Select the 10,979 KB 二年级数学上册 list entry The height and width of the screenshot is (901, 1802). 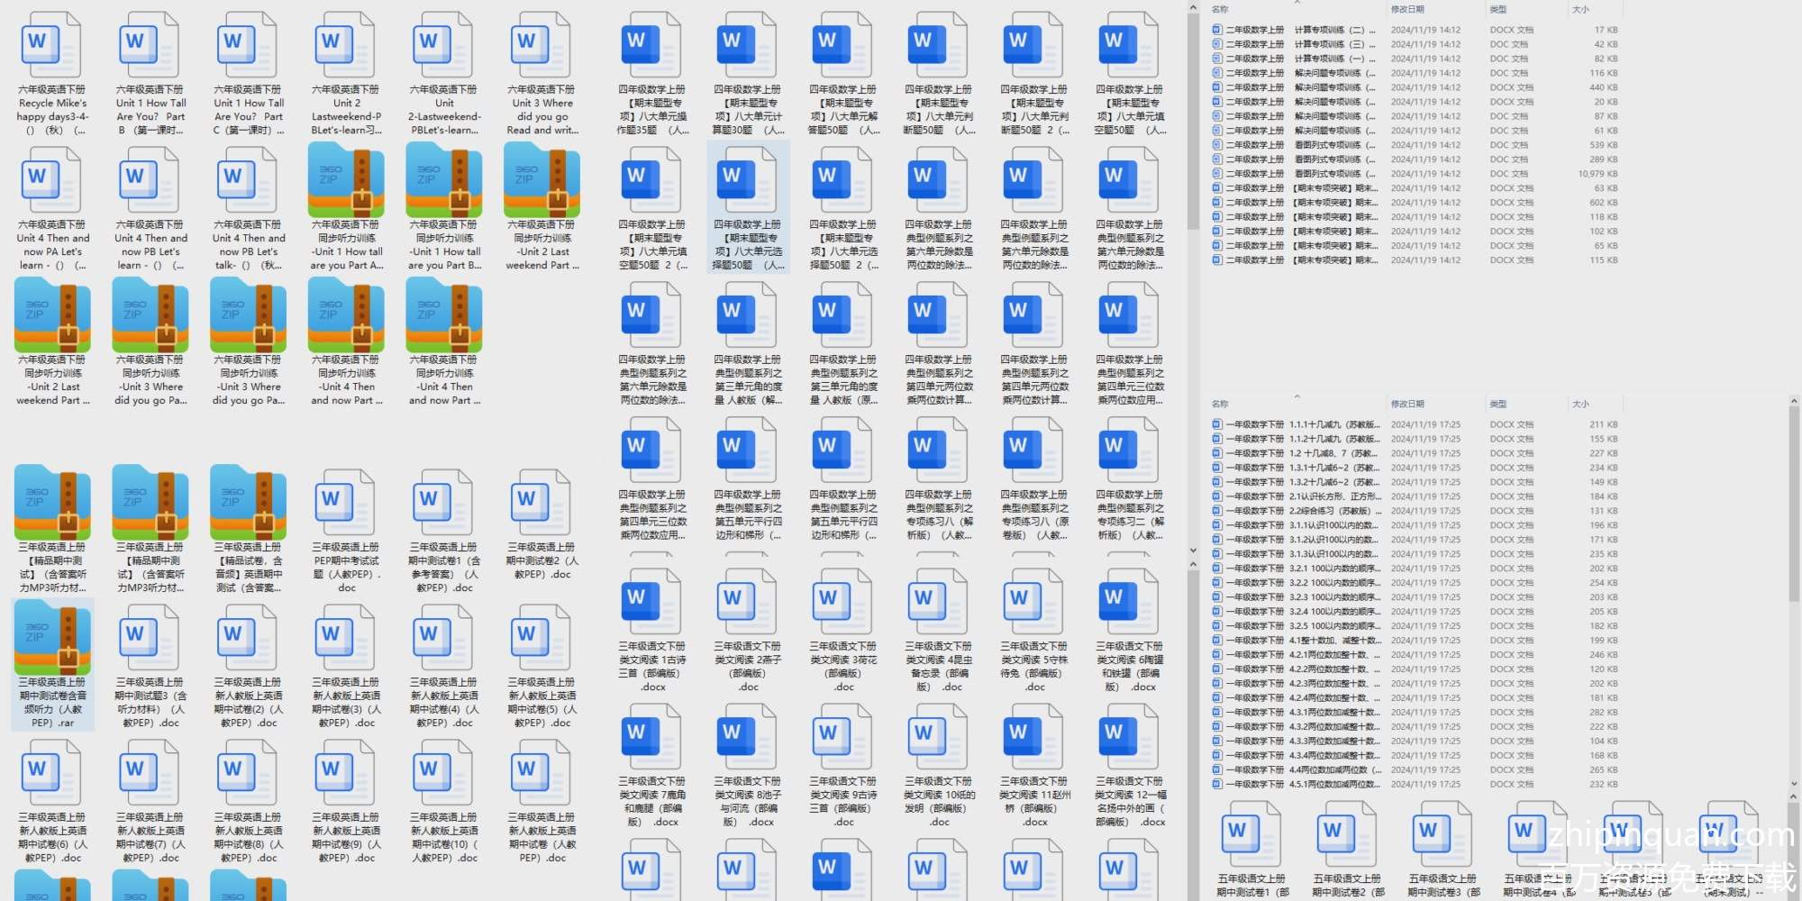(1415, 174)
